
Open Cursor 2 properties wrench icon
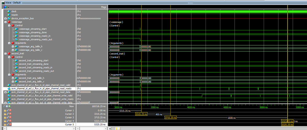(8, 114)
